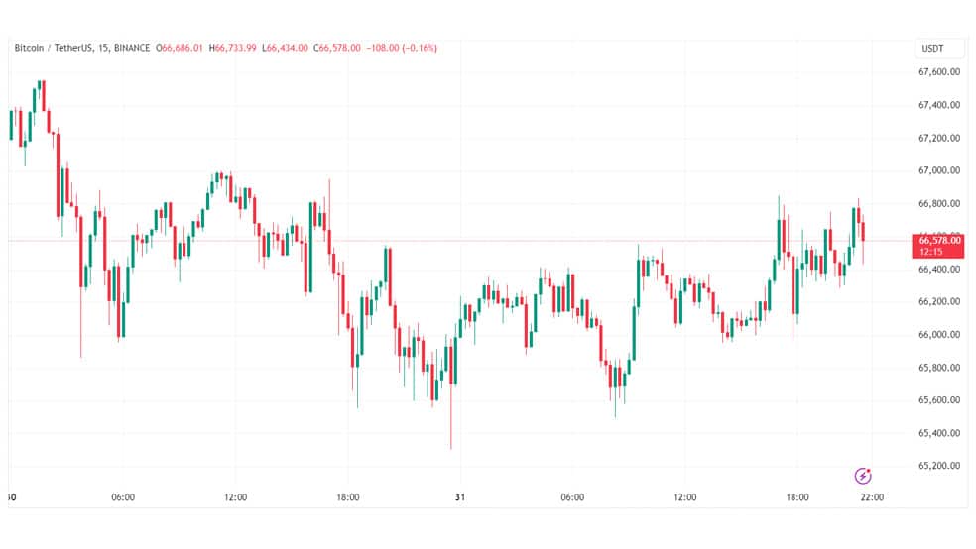Image resolution: width=976 pixels, height=549 pixels.
Task: Click the 67,000.00 price axis label
Action: pyautogui.click(x=938, y=170)
